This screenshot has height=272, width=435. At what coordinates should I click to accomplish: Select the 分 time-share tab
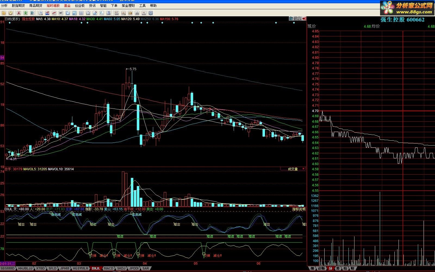(x=330, y=268)
